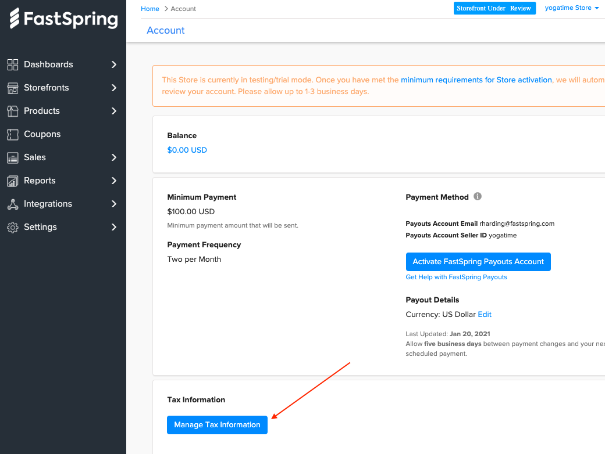Click the Coupons ticket icon
Image resolution: width=605 pixels, height=454 pixels.
click(13, 134)
